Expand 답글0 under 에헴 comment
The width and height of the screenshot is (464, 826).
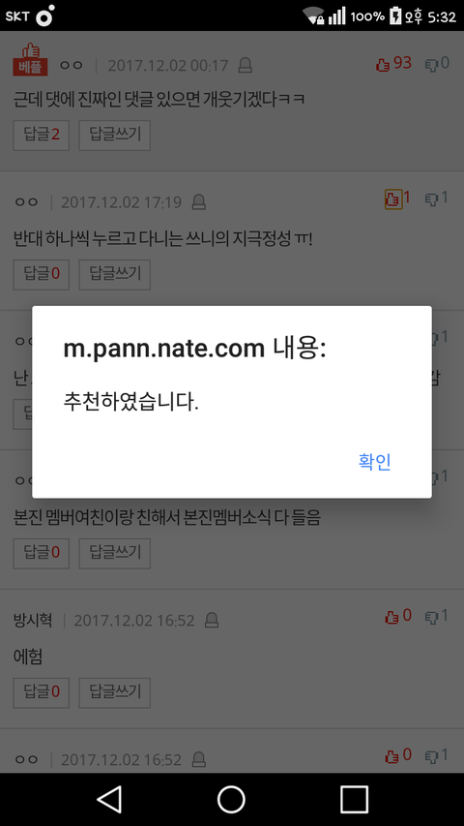[41, 692]
